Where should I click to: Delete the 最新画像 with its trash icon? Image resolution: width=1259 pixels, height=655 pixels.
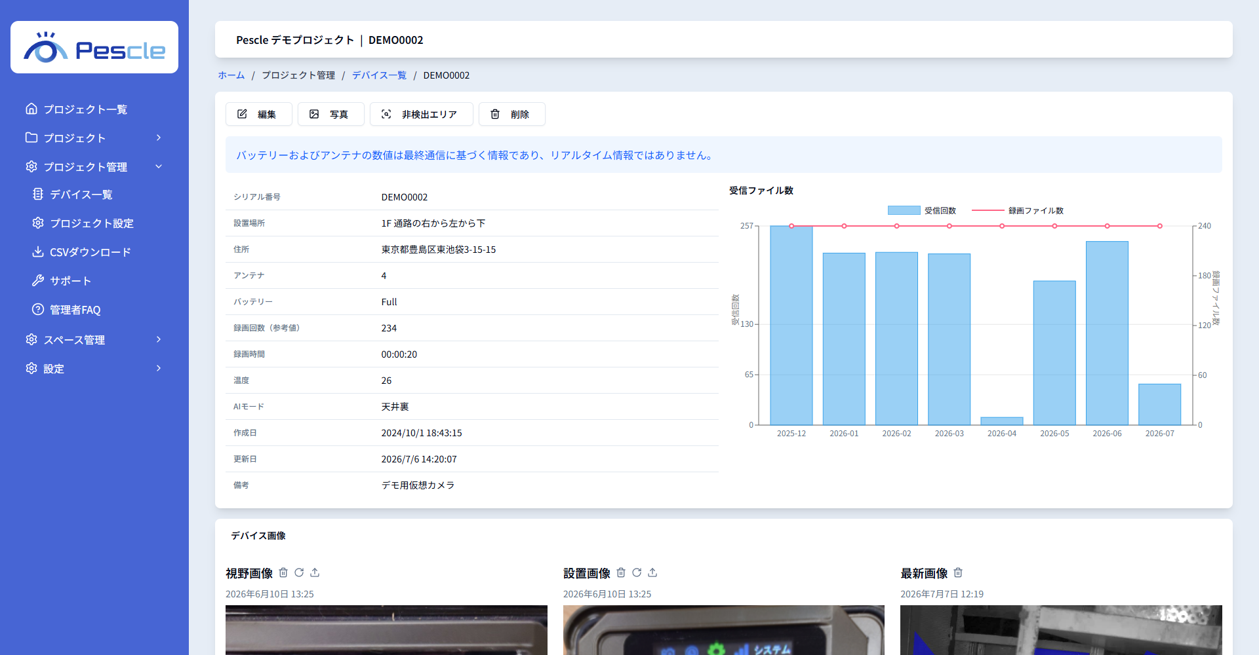pos(958,572)
